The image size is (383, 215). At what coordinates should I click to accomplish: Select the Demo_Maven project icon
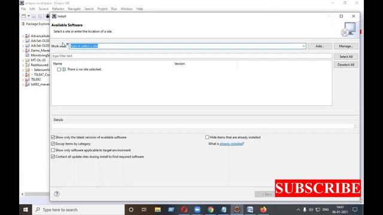(28, 50)
